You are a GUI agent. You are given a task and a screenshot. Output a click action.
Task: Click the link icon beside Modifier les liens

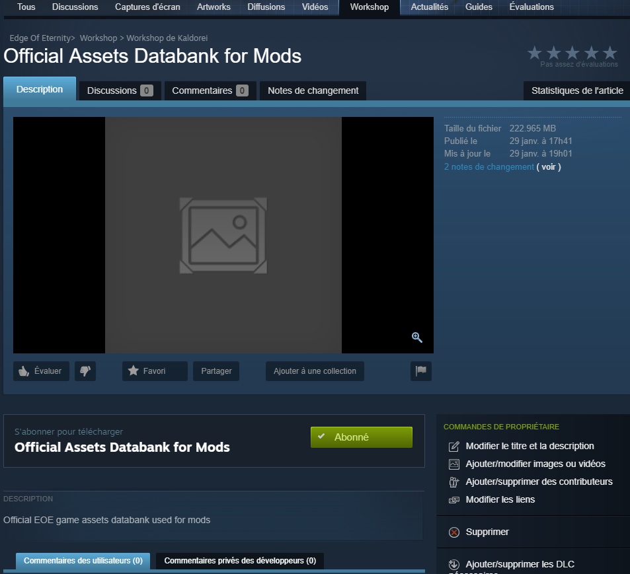[454, 500]
